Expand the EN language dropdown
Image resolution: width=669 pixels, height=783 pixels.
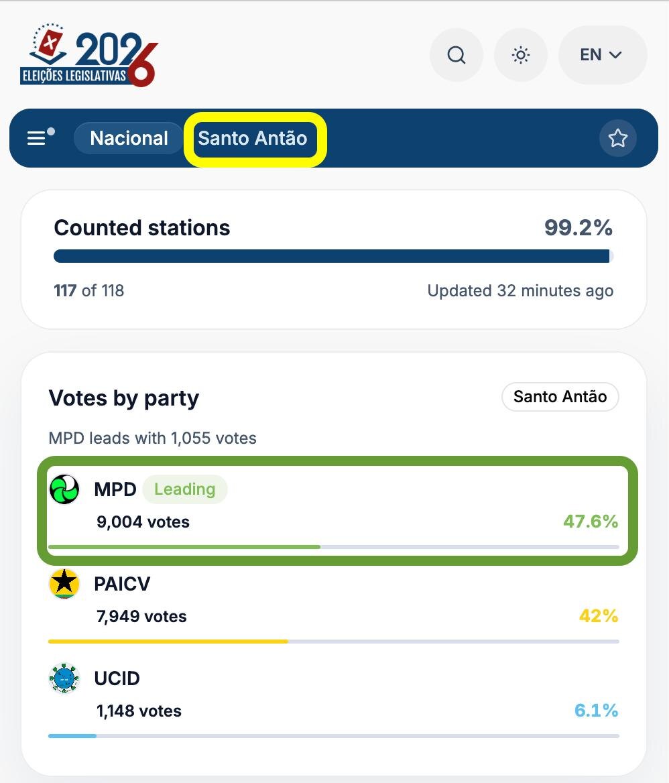[602, 54]
